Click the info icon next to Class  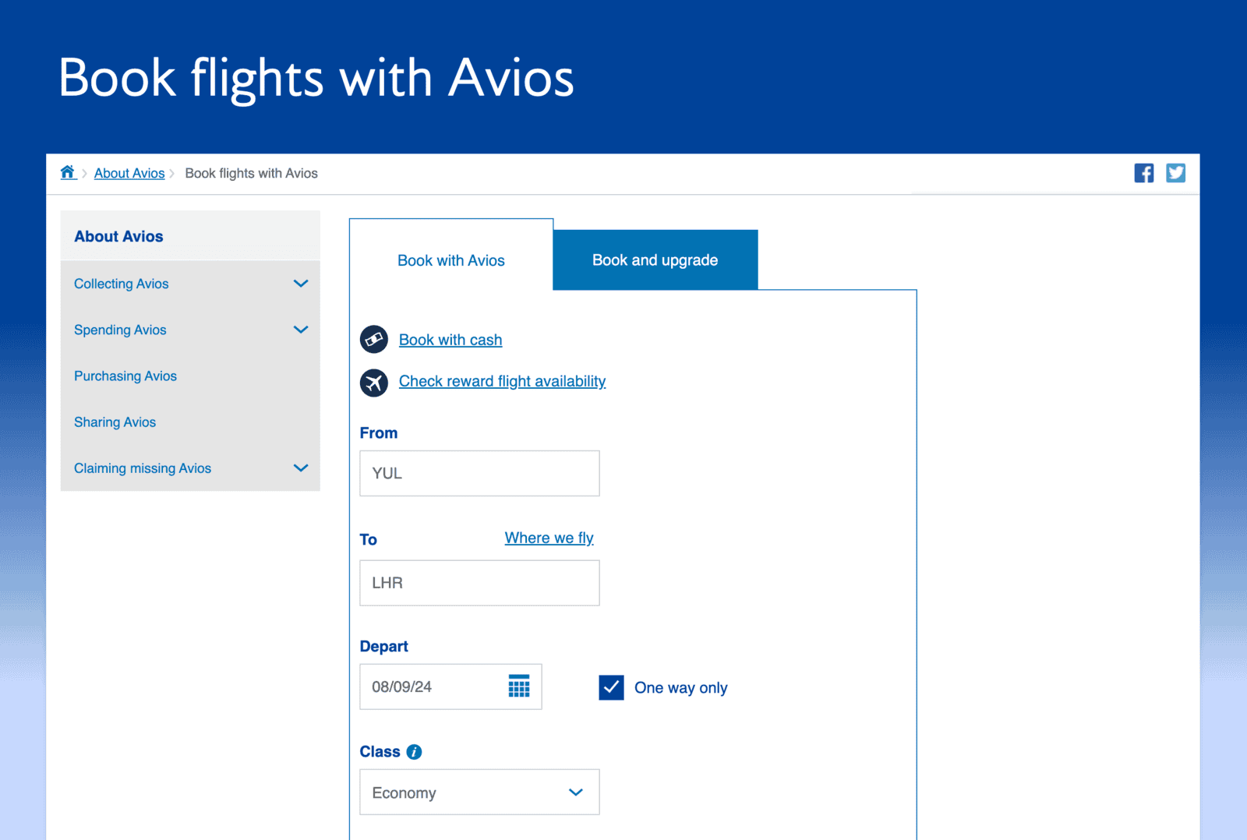click(x=414, y=751)
